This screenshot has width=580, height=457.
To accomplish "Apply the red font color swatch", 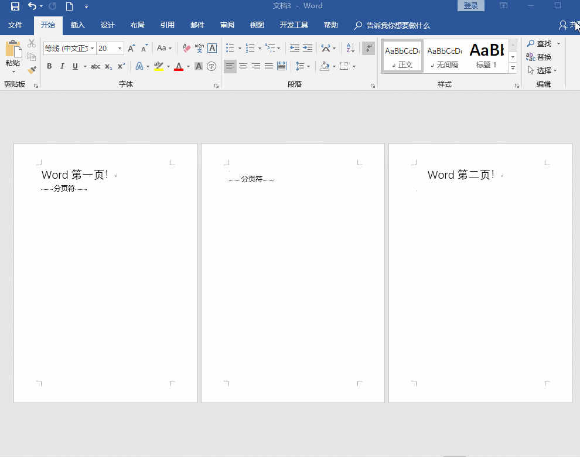I will coord(179,67).
